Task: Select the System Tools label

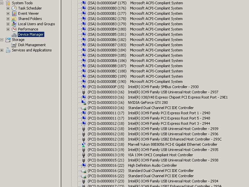Action: 22,3
